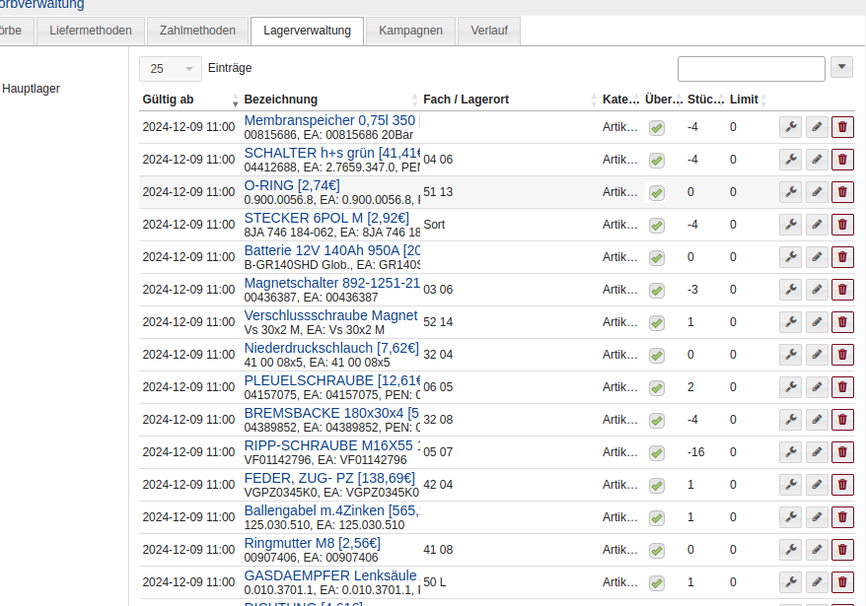Click pencil edit icon for O-RING row
866x606 pixels.
817,192
